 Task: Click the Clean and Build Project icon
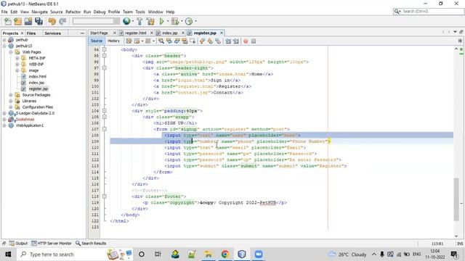[150, 21]
